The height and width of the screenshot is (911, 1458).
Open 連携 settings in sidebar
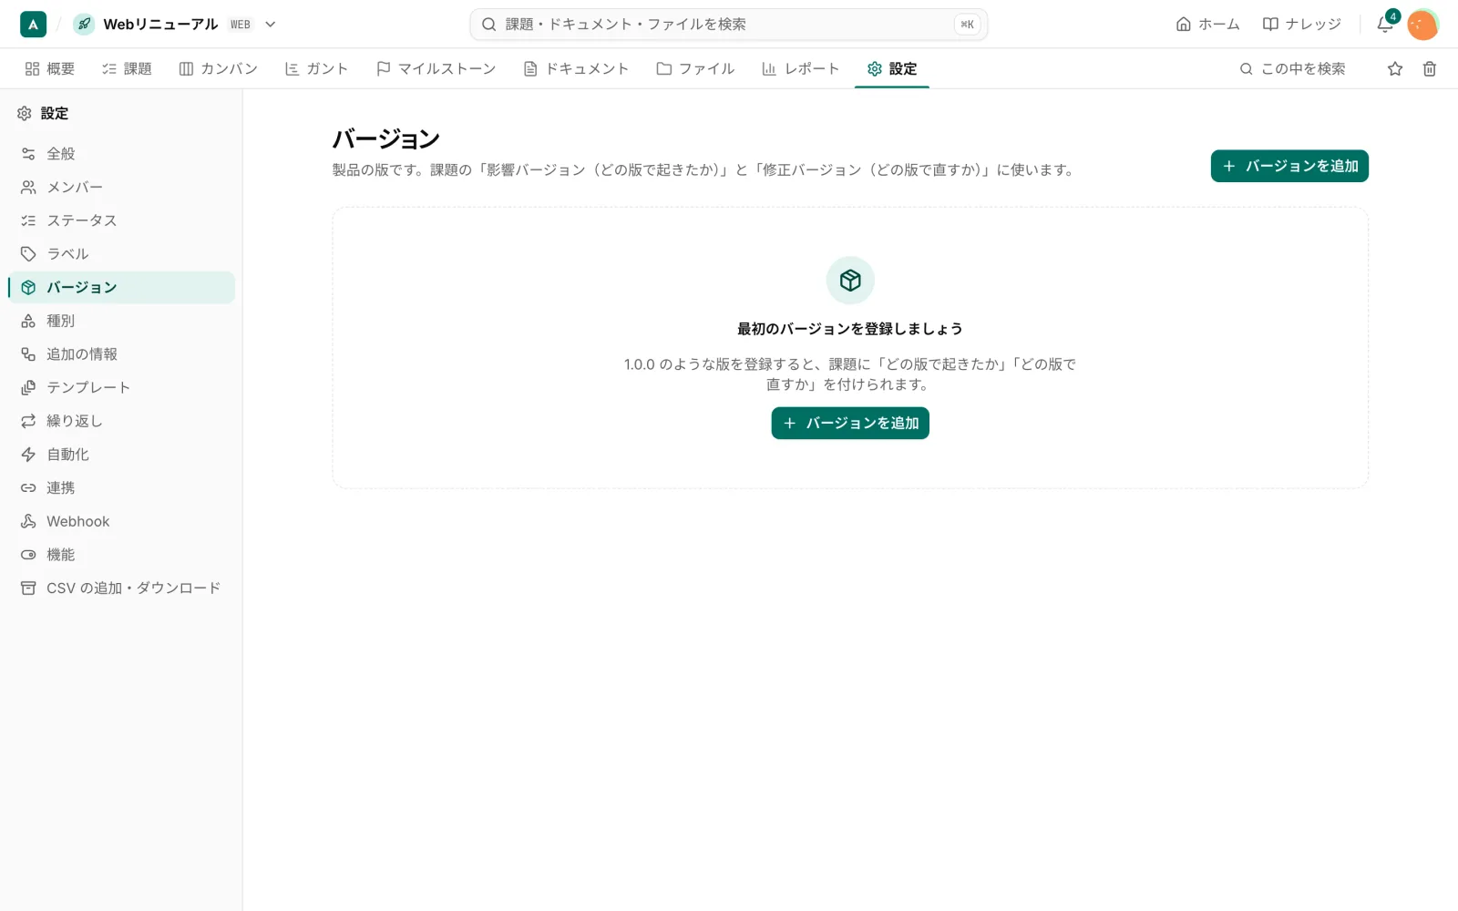tap(121, 487)
